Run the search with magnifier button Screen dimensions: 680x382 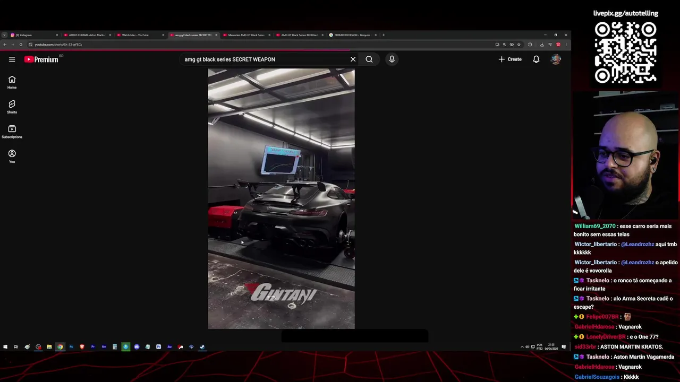[369, 59]
